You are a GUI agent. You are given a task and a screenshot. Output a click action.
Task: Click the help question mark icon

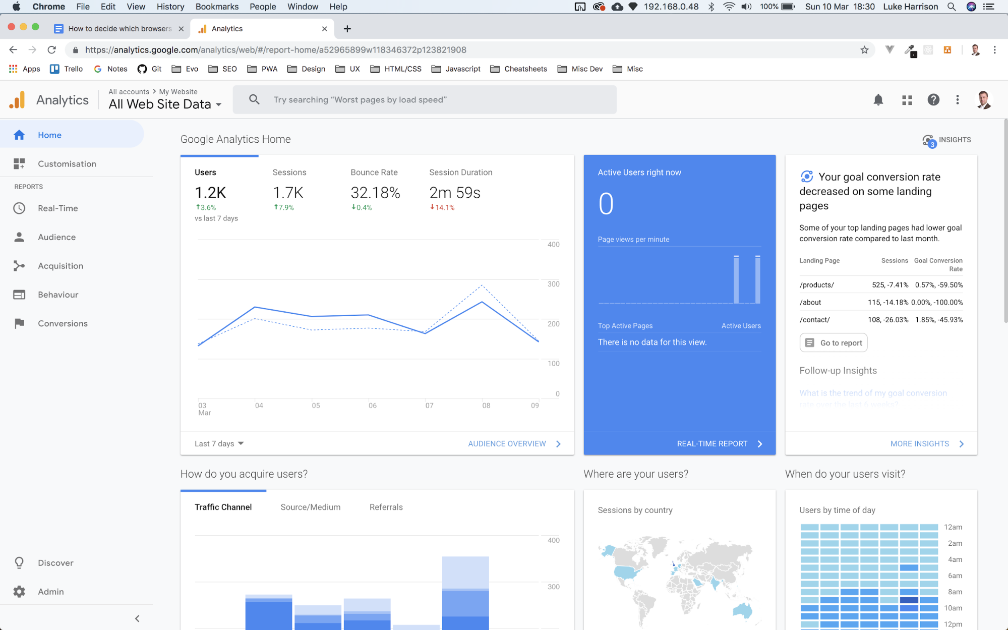coord(933,100)
